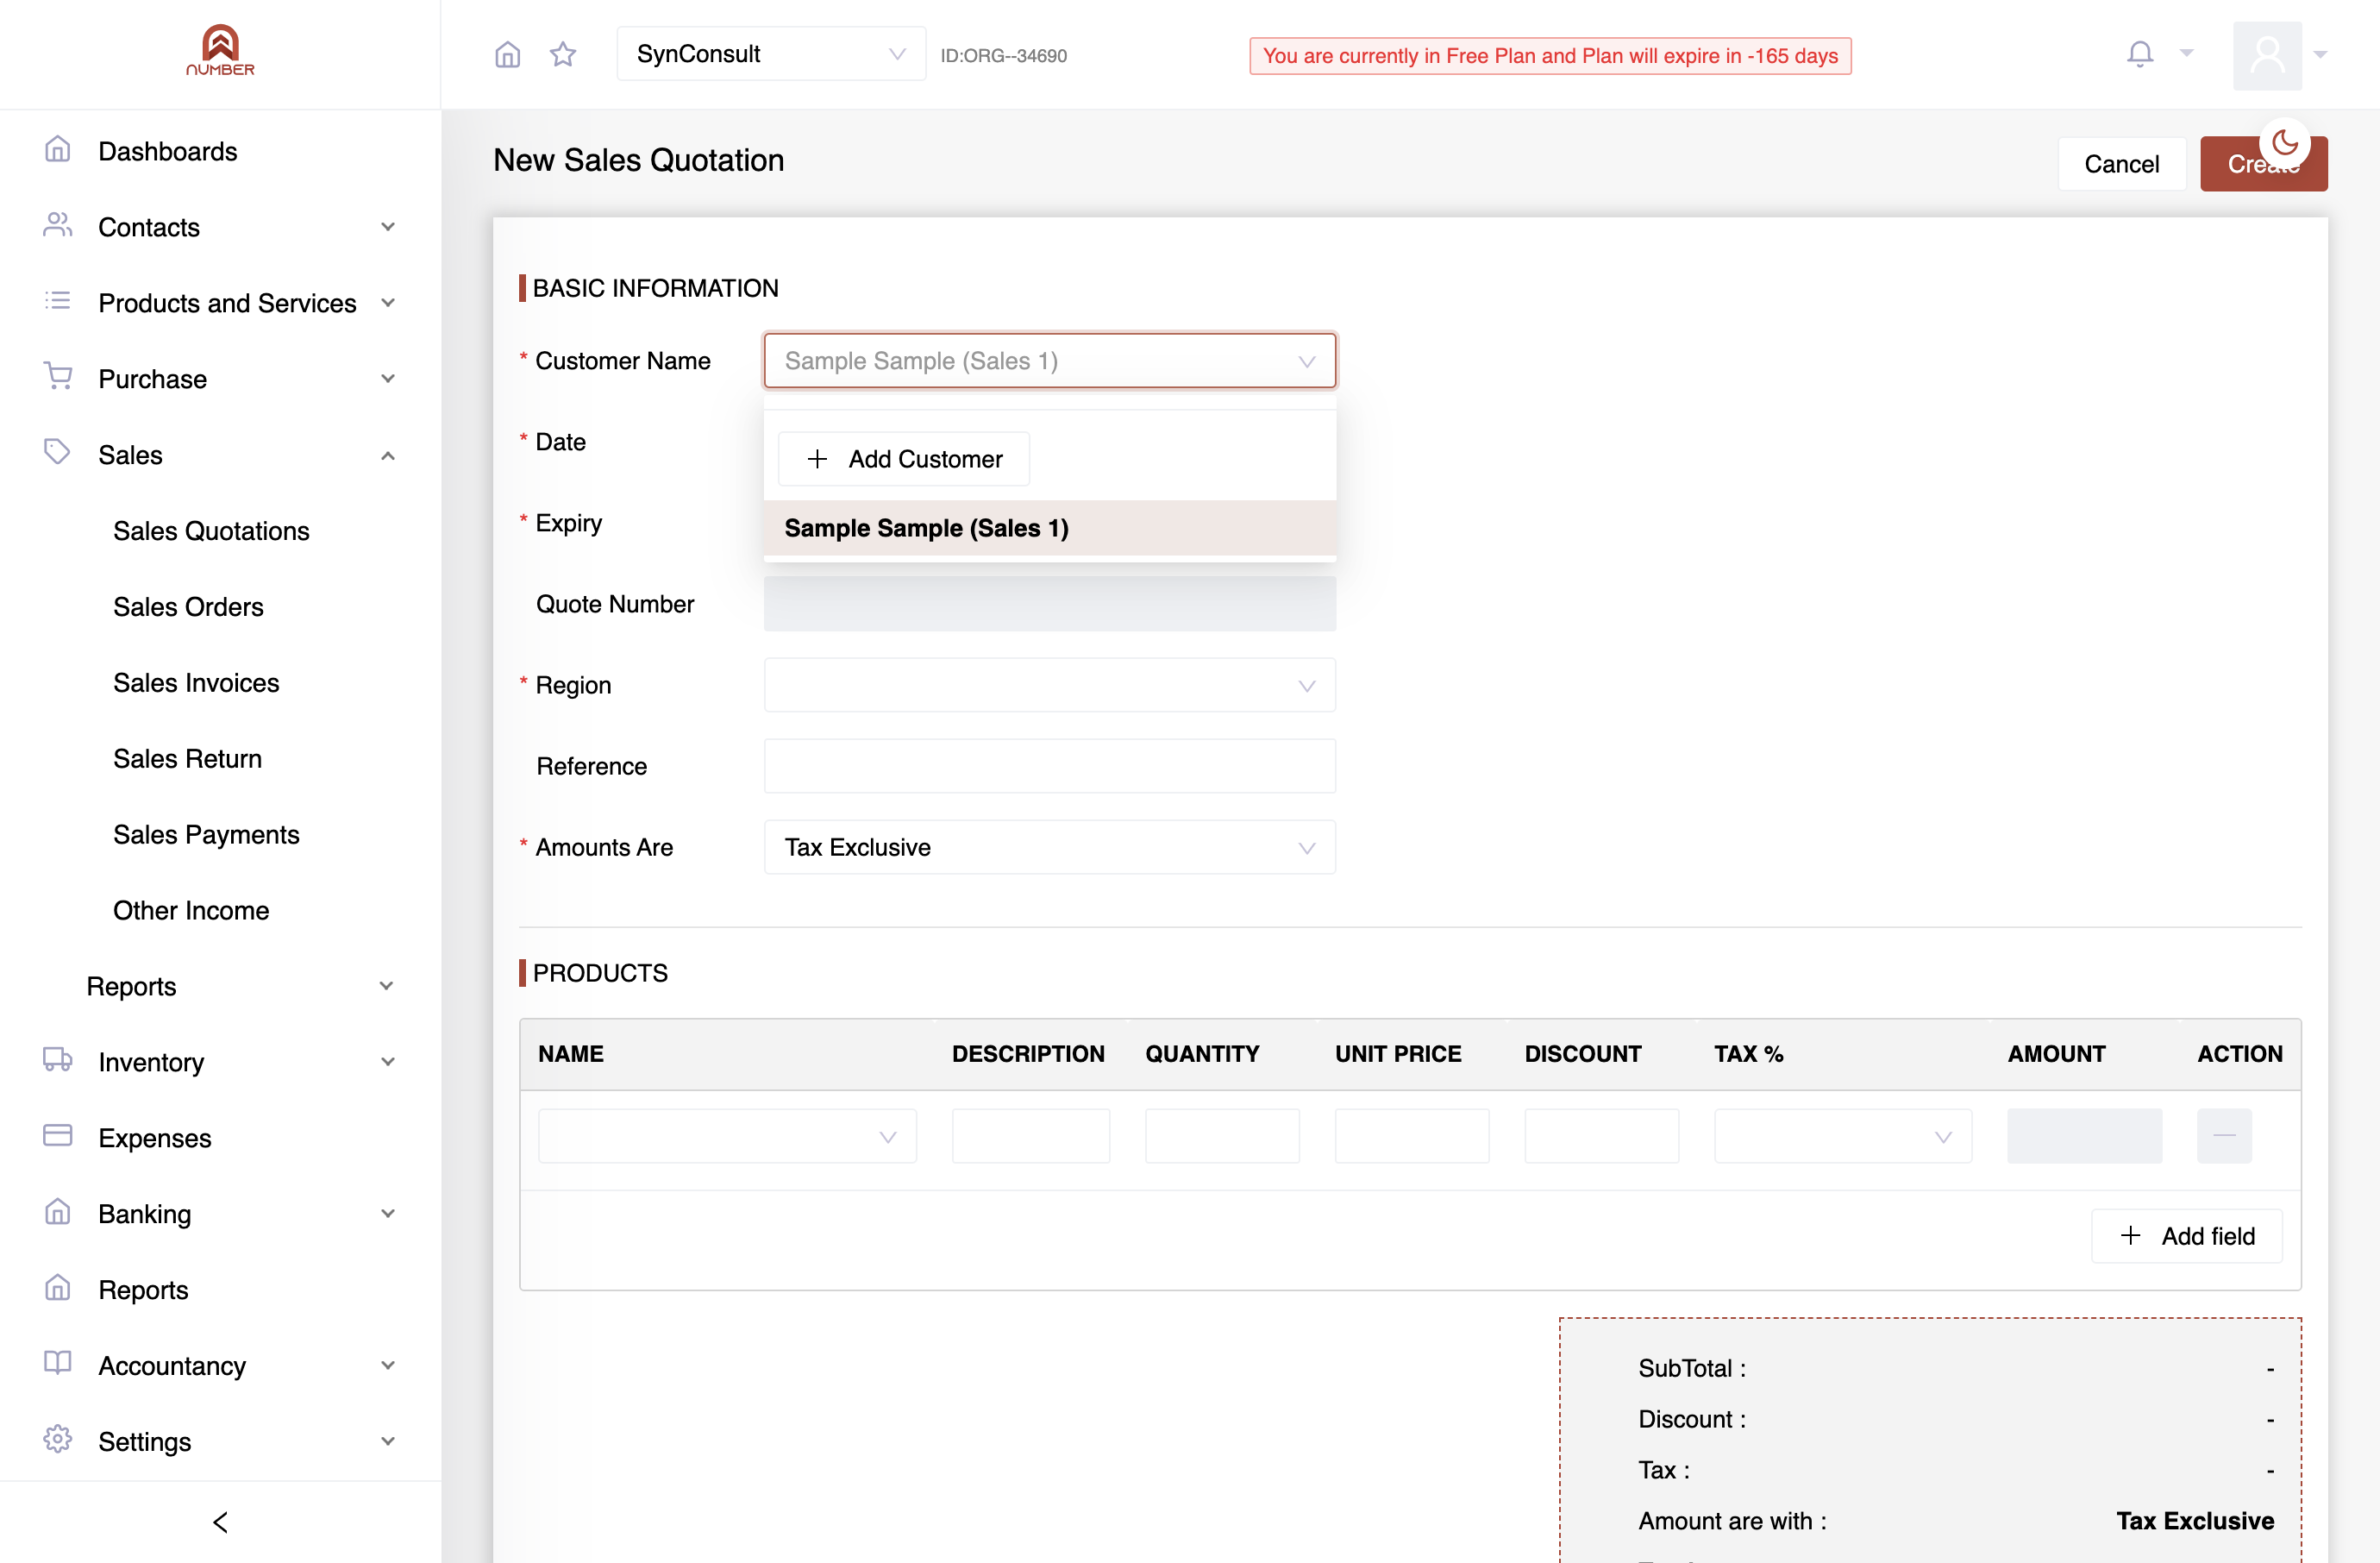This screenshot has height=1563, width=2380.
Task: Open the Region dropdown
Action: pos(1049,685)
